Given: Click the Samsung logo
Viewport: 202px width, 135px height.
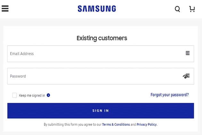Looking at the screenshot, I should point(97,9).
